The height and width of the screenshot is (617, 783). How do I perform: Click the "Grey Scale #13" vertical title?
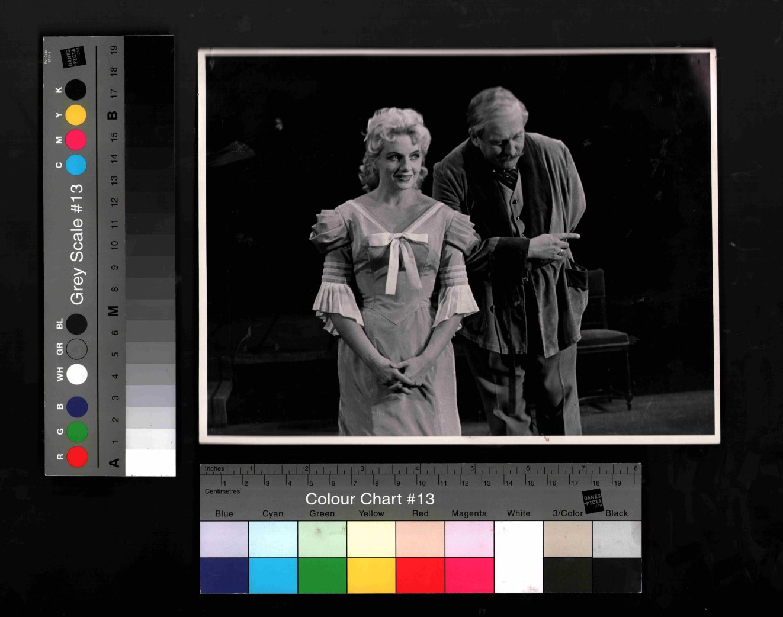click(77, 244)
